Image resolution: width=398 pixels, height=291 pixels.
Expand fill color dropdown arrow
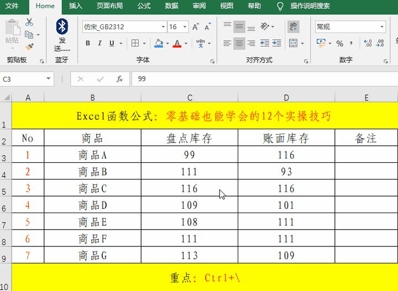(x=167, y=44)
